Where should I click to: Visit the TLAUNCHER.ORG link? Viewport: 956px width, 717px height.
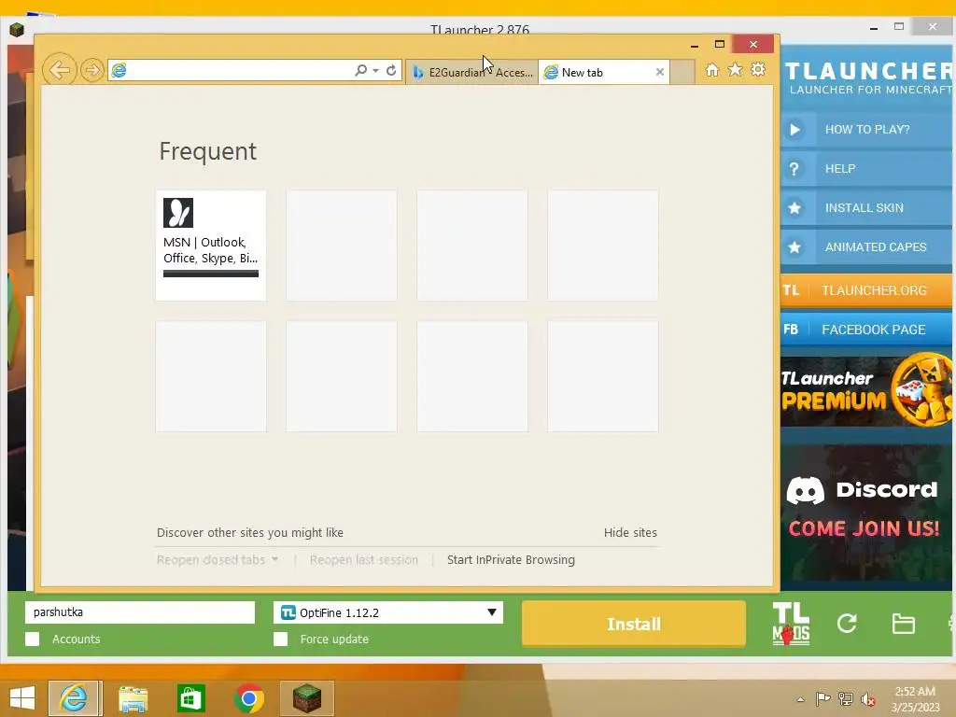866,290
